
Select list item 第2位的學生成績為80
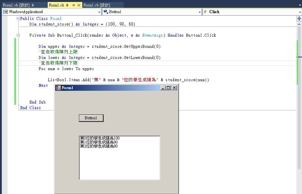[99, 146]
